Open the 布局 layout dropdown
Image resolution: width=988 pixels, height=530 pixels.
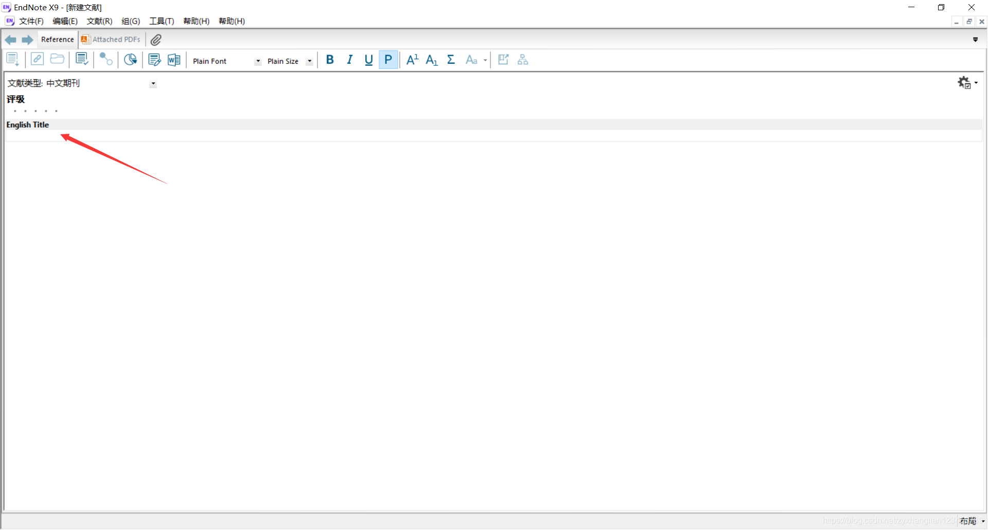(972, 521)
